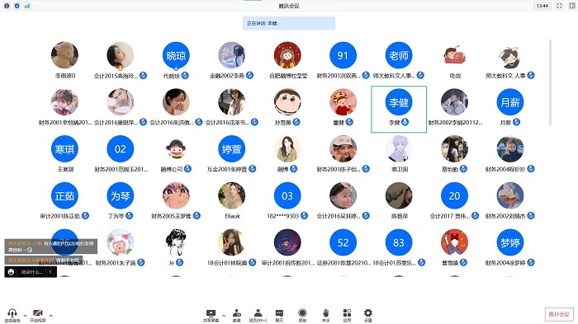The image size is (578, 324).
Task: Click the blue security shield icon
Action: coord(17,6)
